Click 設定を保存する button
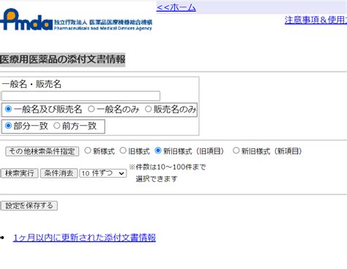 [29, 205]
